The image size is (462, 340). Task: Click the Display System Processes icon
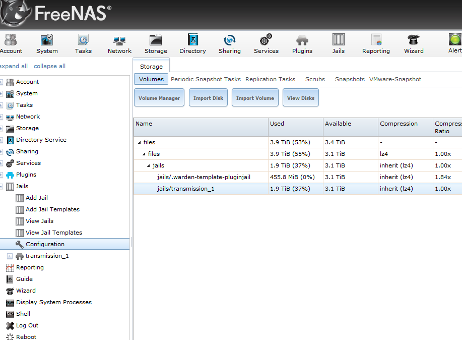(x=10, y=303)
